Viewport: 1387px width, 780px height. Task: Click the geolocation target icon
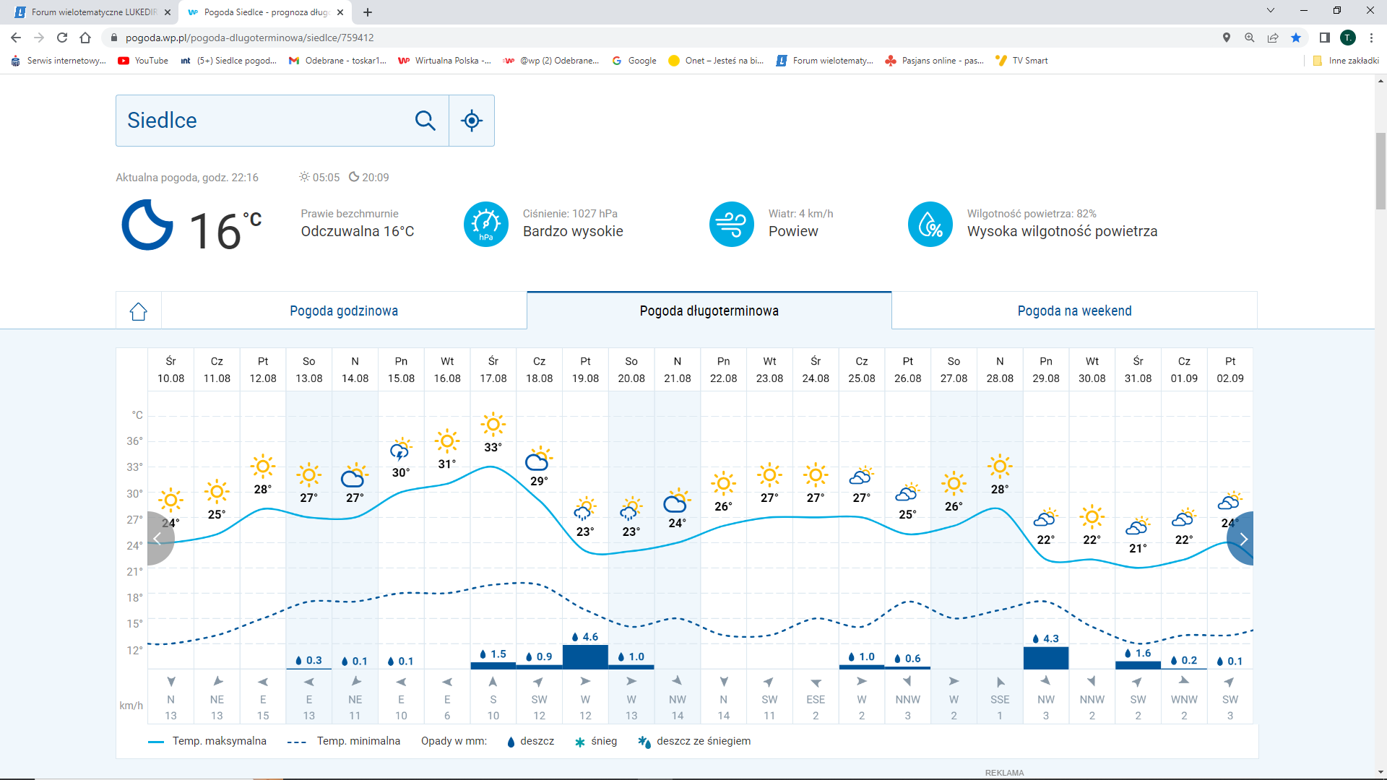[472, 121]
